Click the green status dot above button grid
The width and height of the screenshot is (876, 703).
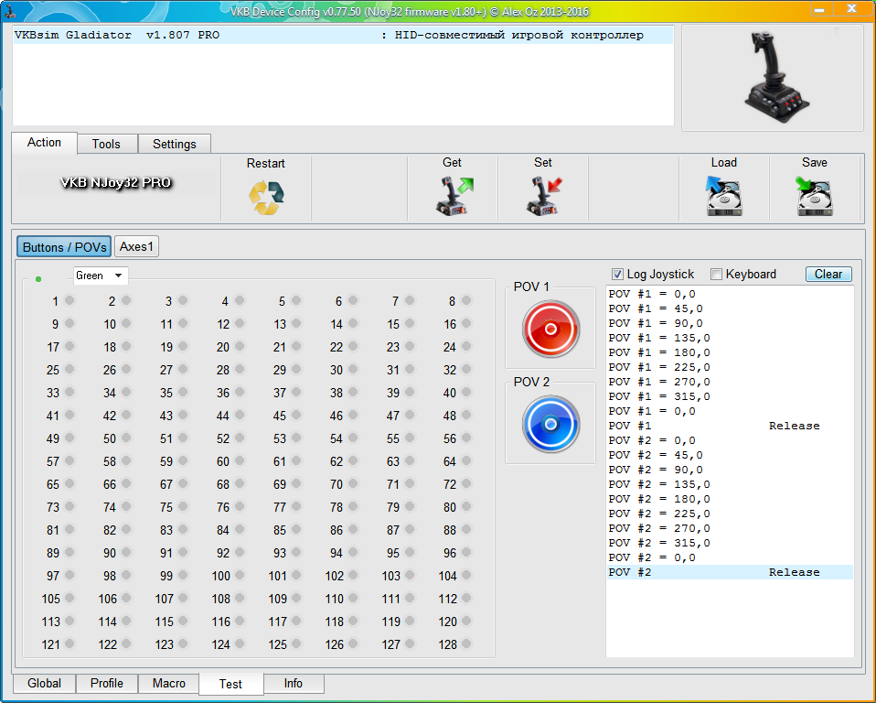38,278
